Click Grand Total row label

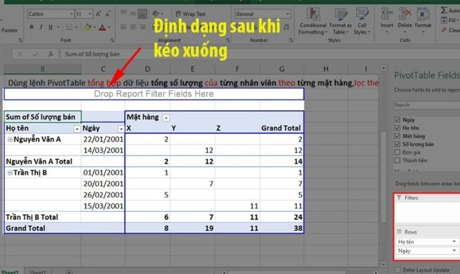pos(26,228)
